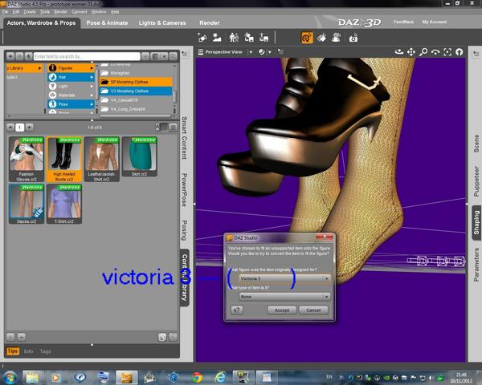Open the My Account link

435,22
